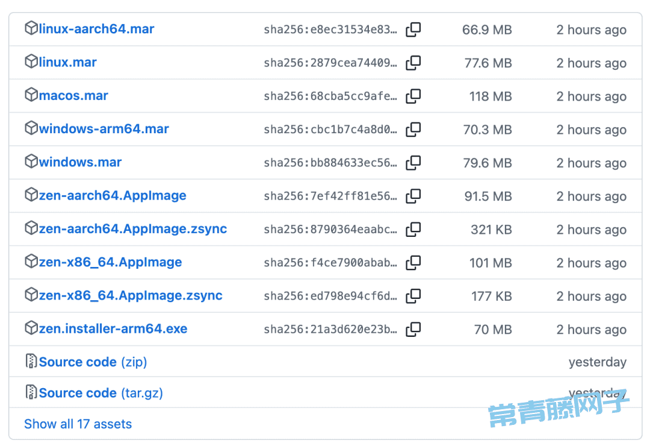Image resolution: width=650 pixels, height=446 pixels.
Task: Copy SHA256 hash for zen.installer-arm64.exe
Action: pyautogui.click(x=413, y=329)
